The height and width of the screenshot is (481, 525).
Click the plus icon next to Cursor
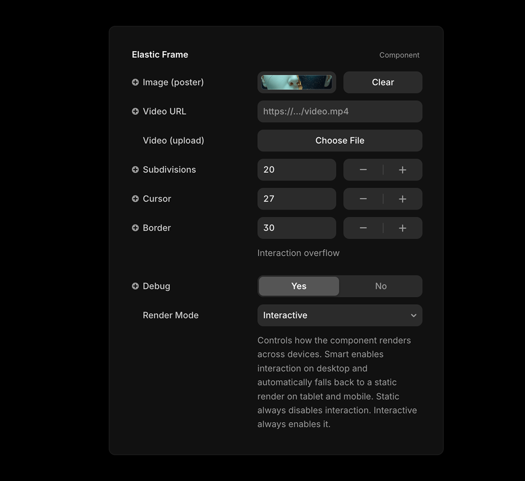click(x=135, y=199)
